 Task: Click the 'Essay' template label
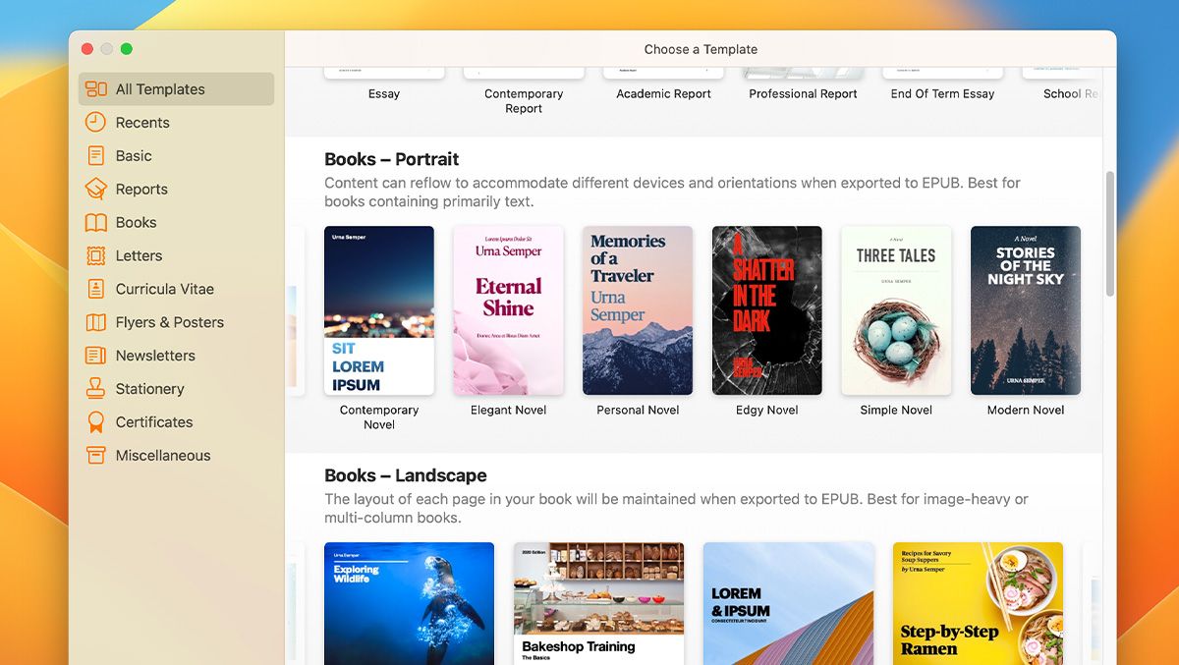(384, 94)
